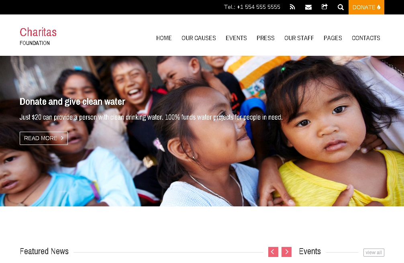Click the Charitas Foundation logo

pos(38,36)
